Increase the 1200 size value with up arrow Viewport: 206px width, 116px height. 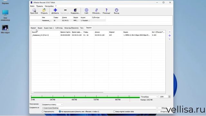[169, 96]
